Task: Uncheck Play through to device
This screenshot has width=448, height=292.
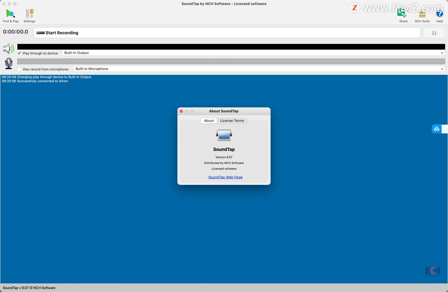Action: 19,53
